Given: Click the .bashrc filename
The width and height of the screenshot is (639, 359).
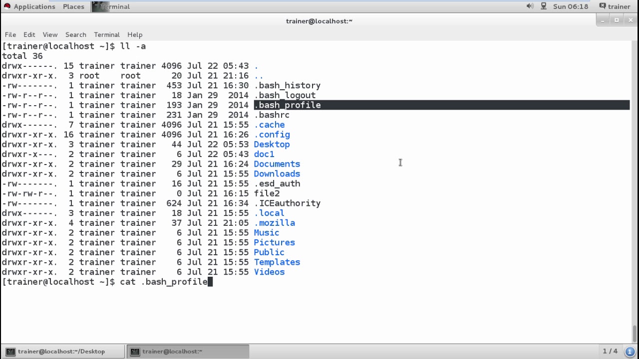Looking at the screenshot, I should click(272, 115).
